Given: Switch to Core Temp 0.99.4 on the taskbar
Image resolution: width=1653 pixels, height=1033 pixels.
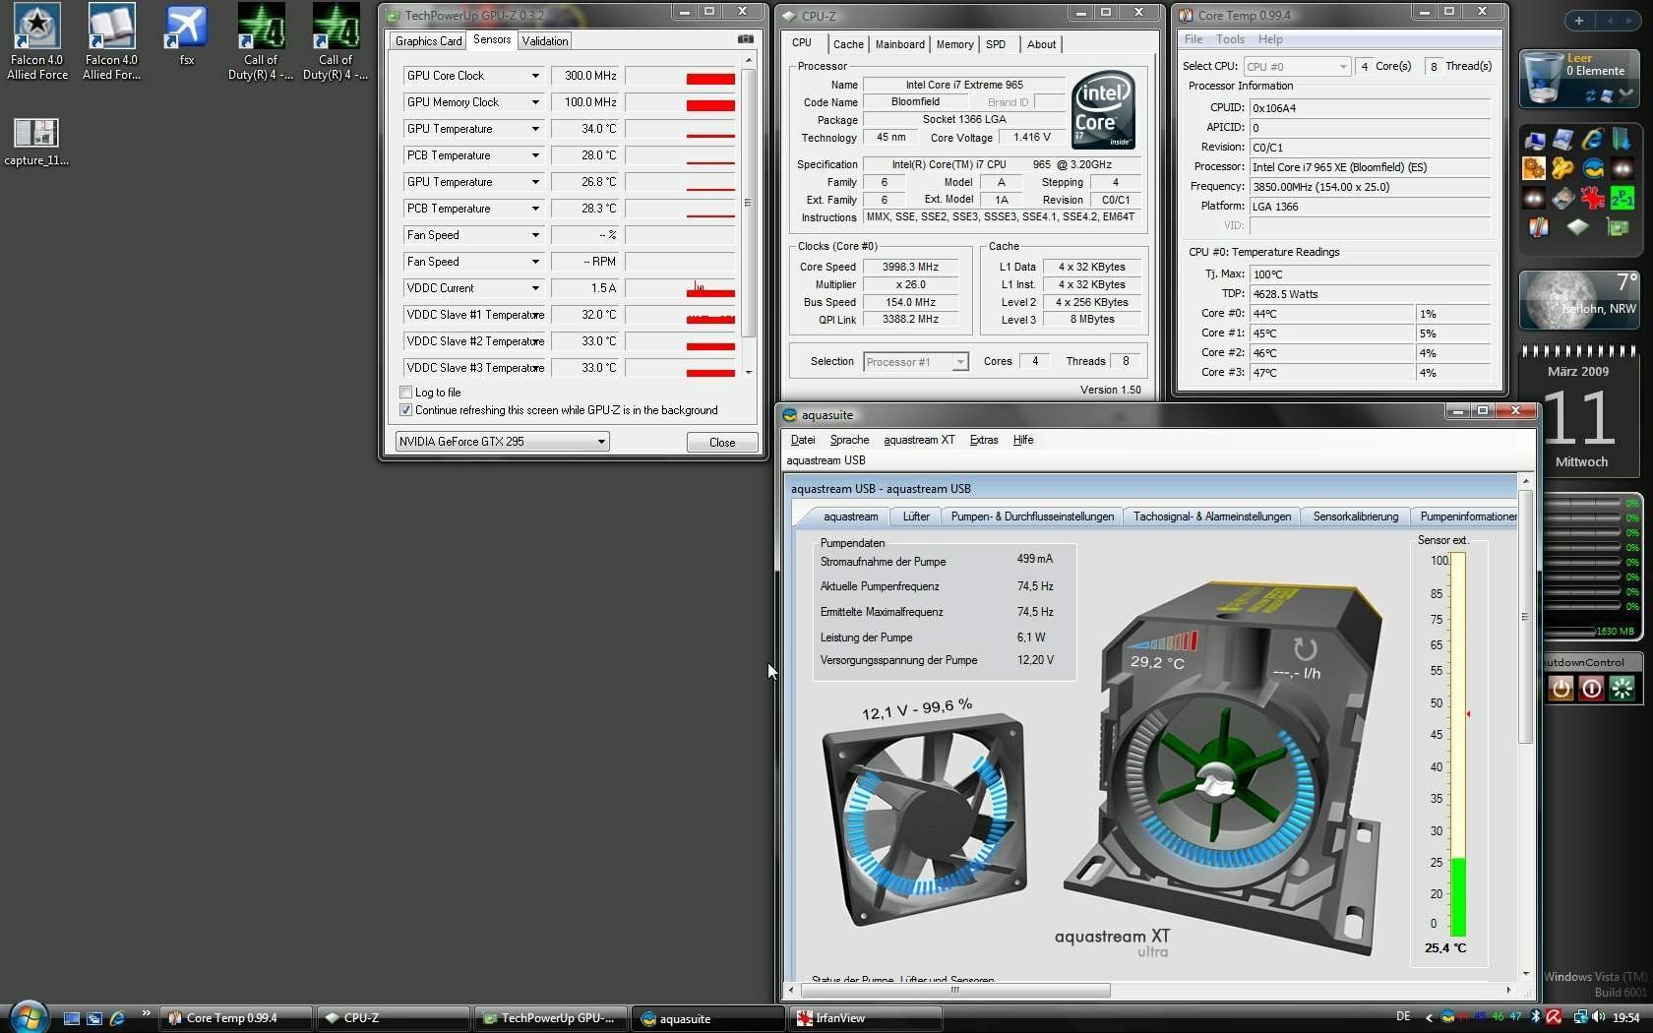Looking at the screenshot, I should 236,1018.
